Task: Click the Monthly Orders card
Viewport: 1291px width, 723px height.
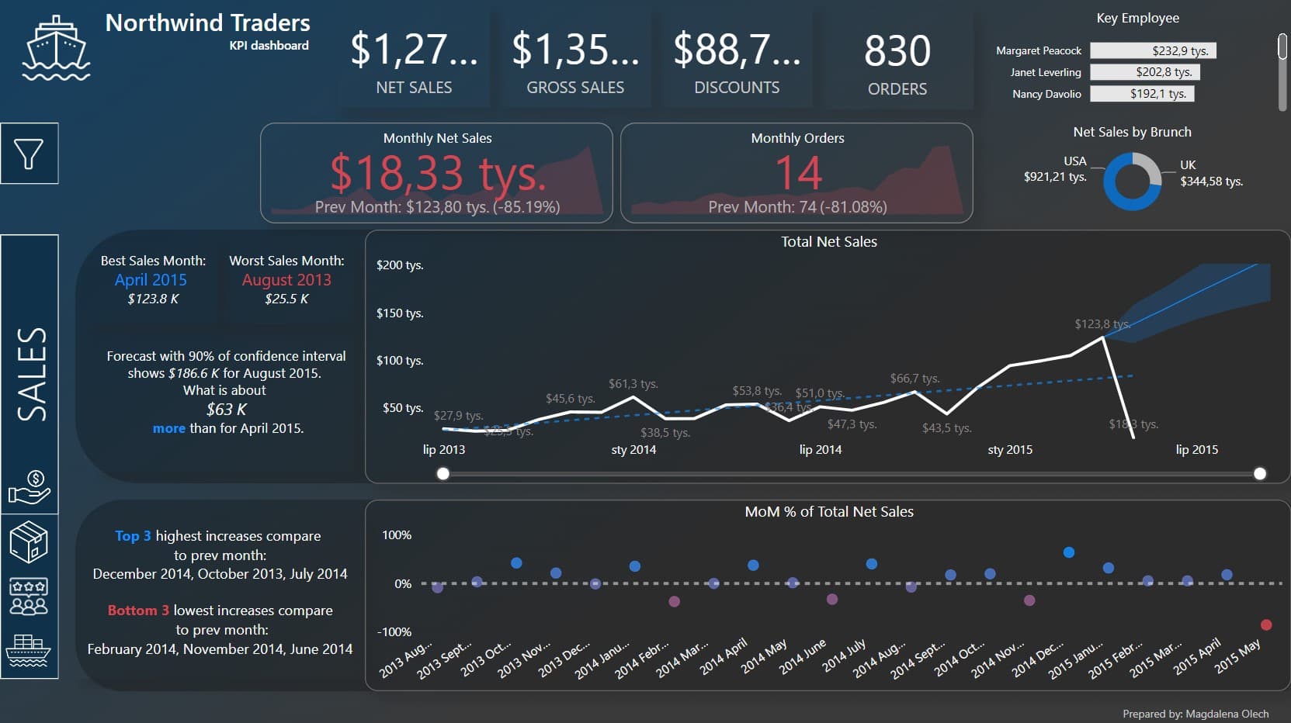Action: 796,173
